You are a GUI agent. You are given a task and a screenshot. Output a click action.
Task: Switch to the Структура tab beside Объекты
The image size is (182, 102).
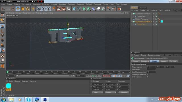click(142, 8)
